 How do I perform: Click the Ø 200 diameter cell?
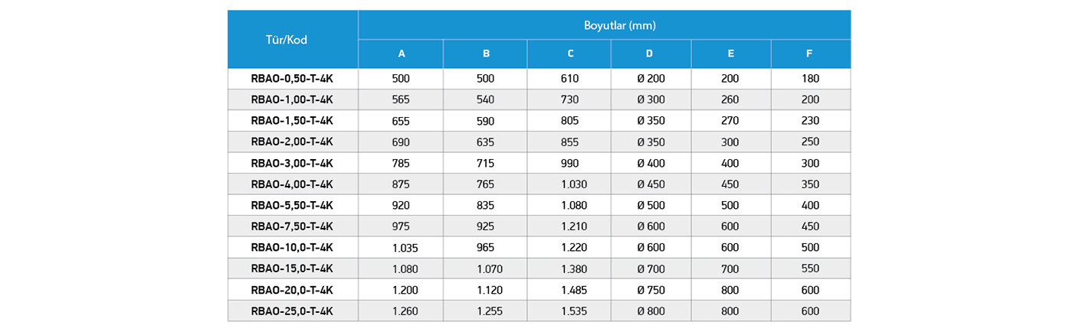650,79
